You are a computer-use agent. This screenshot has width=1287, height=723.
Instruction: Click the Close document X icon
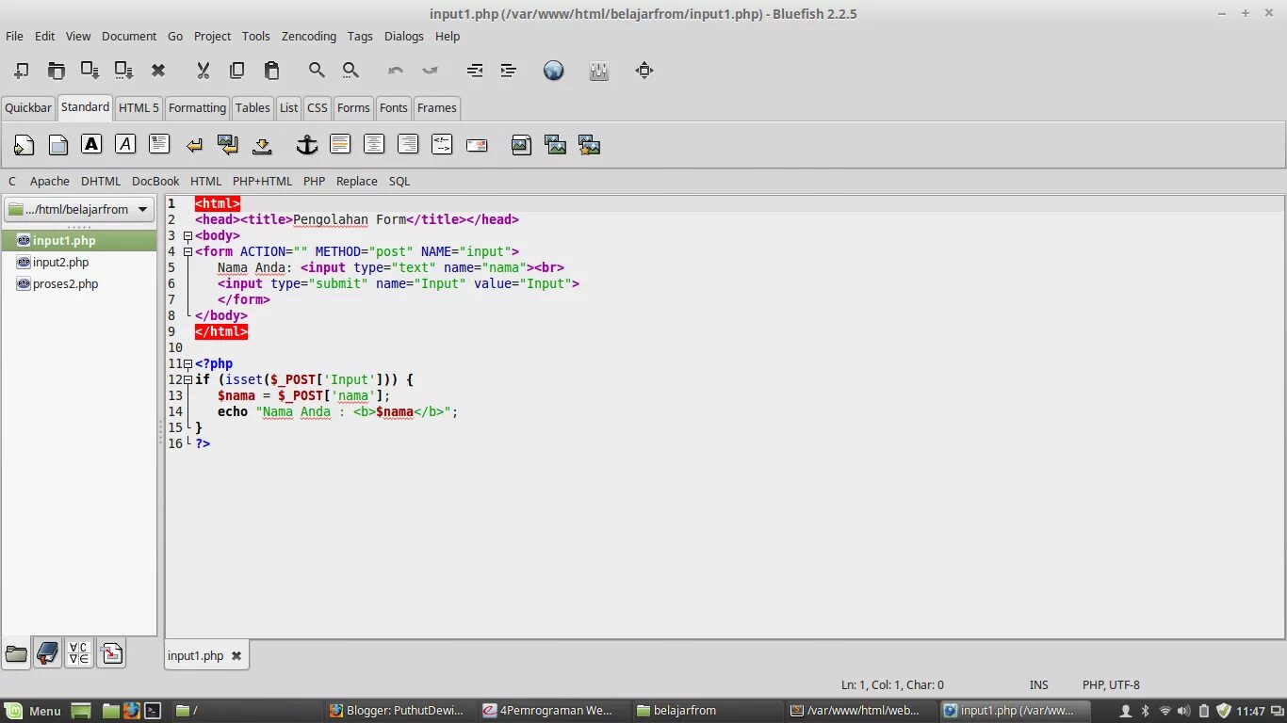[158, 71]
